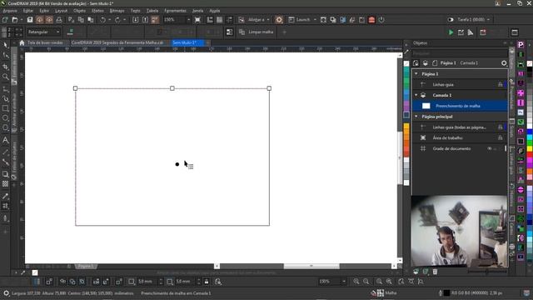Toggle the eye icon beside Tarefa 1

tap(451, 20)
